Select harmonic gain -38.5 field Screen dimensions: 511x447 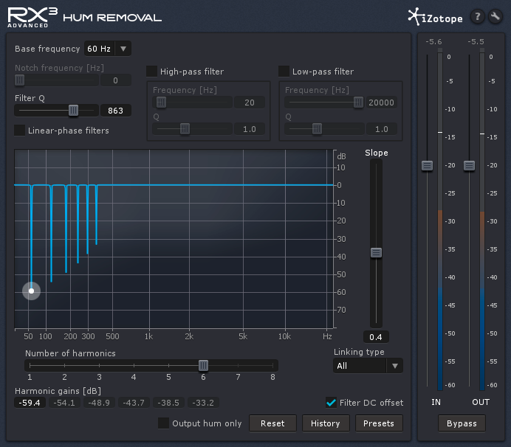point(168,403)
